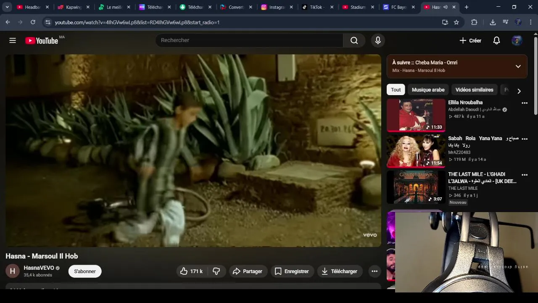The height and width of the screenshot is (303, 538).
Task: Open options for Ellila Nroubalha video
Action: pyautogui.click(x=525, y=103)
